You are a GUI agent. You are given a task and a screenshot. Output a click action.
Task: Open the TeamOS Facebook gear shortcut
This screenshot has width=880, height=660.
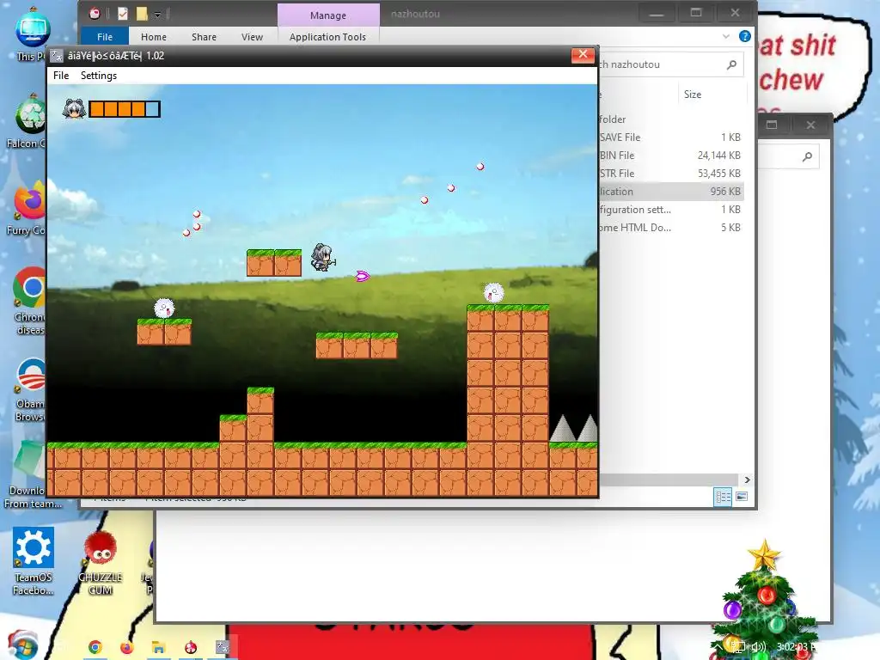point(34,560)
